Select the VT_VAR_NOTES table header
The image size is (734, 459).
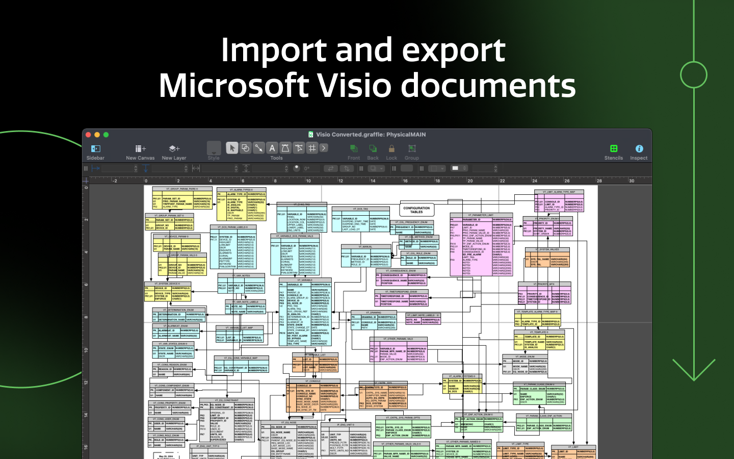[241, 275]
